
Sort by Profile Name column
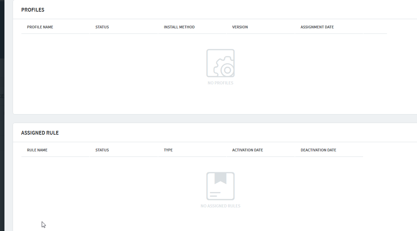coord(40,27)
